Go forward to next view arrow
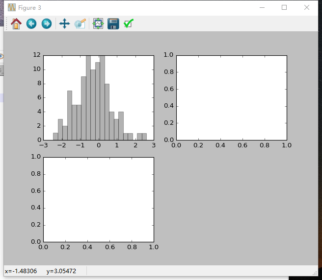 (47, 24)
